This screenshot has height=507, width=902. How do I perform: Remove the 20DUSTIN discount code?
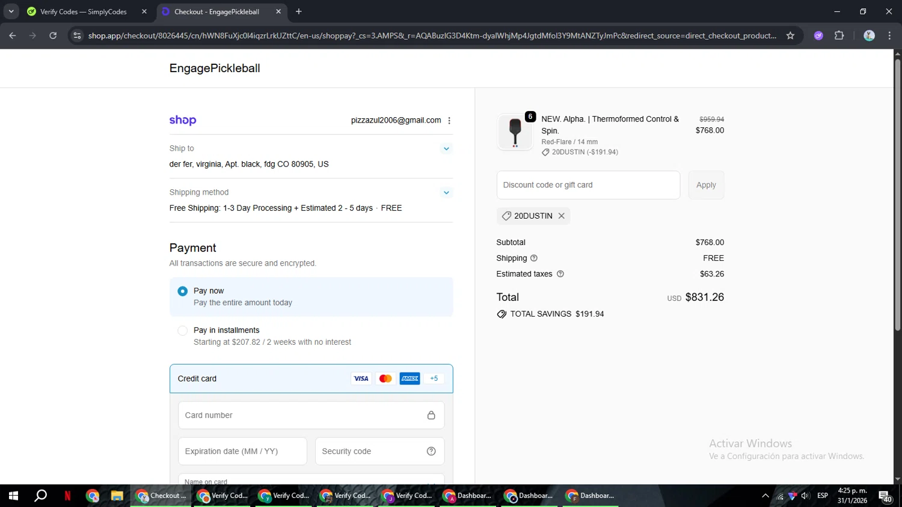(561, 216)
